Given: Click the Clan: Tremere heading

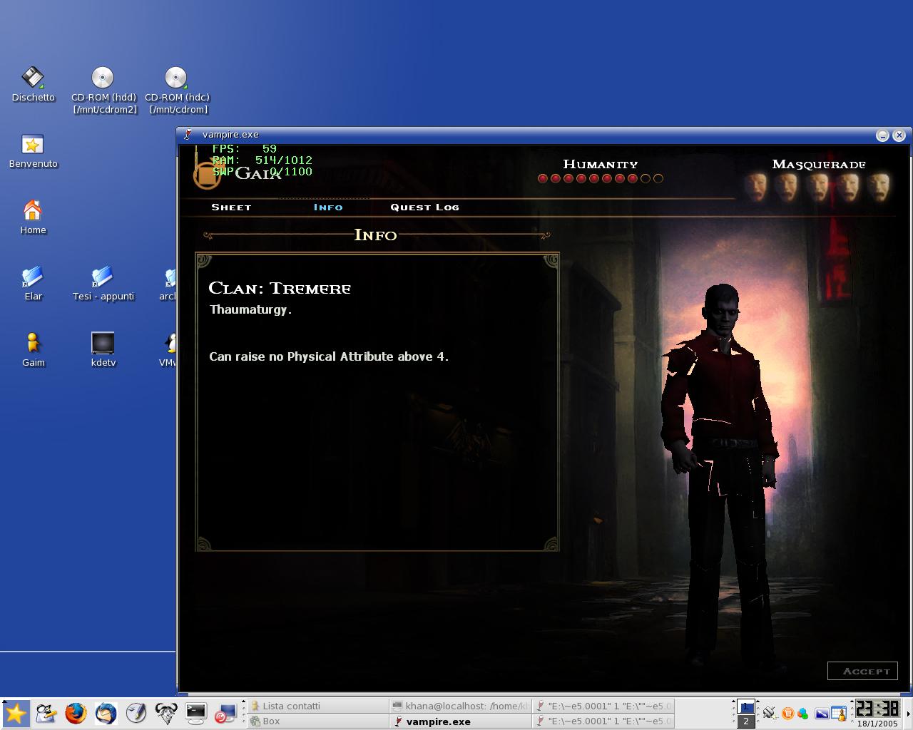Looking at the screenshot, I should coord(280,288).
